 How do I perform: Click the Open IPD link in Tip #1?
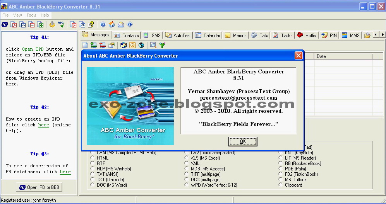pos(33,49)
